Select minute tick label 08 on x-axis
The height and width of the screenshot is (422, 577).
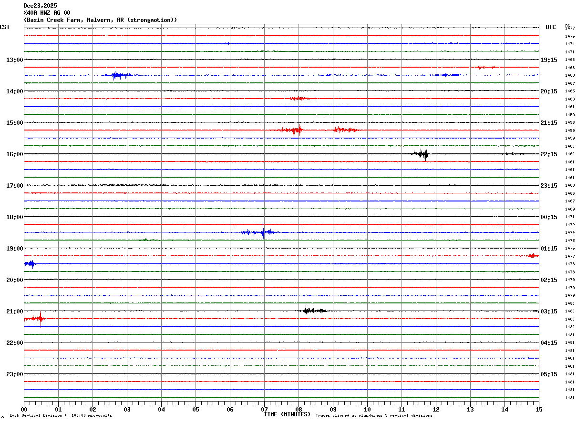coord(299,409)
